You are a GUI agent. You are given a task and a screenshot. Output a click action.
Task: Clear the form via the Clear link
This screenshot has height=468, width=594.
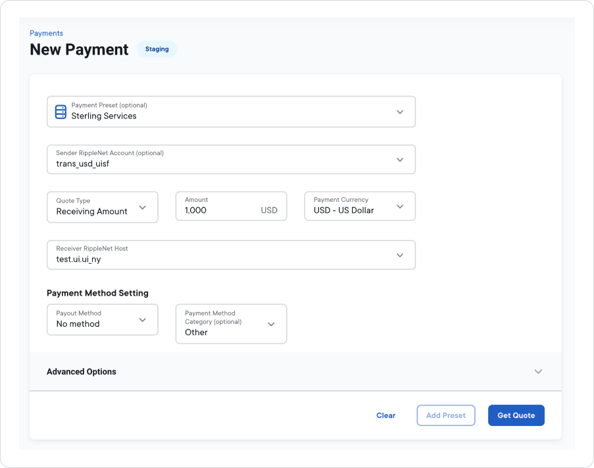coord(385,415)
